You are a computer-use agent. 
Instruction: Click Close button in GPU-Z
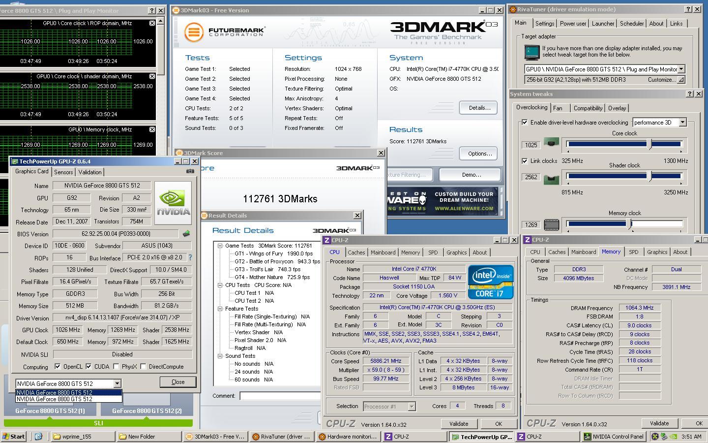(x=178, y=382)
